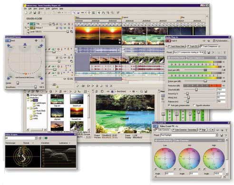Toggle the Track Compressor plug-in checkbox

[201, 46]
